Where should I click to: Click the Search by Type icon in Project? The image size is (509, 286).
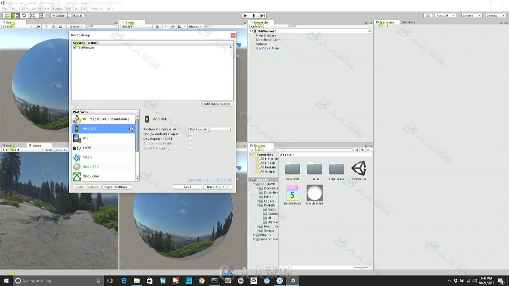click(x=357, y=150)
